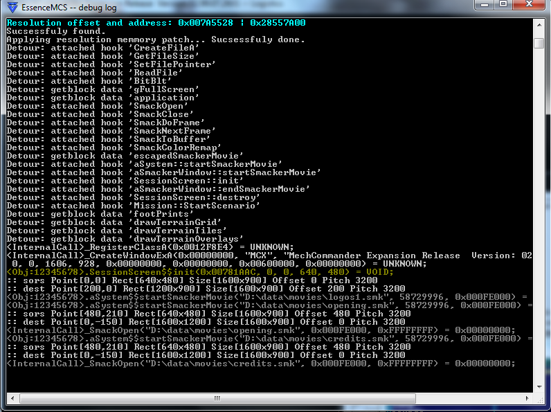551x412 pixels.
Task: Click the EssenceMCS app icon in title bar
Action: 12,7
